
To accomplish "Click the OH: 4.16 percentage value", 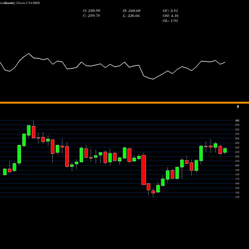I will (170, 16).
